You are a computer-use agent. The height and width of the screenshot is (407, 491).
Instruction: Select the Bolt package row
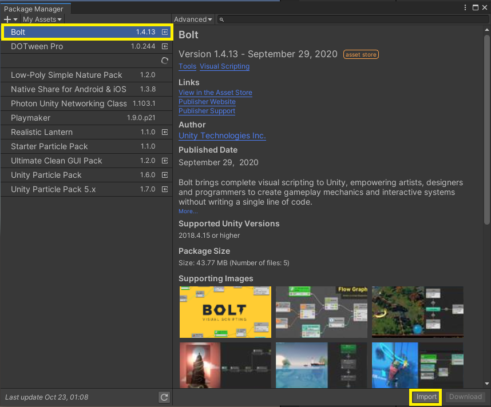[86, 32]
